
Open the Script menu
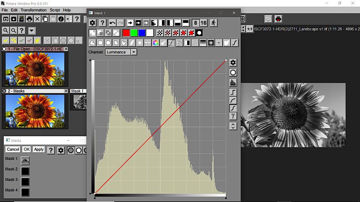(55, 10)
